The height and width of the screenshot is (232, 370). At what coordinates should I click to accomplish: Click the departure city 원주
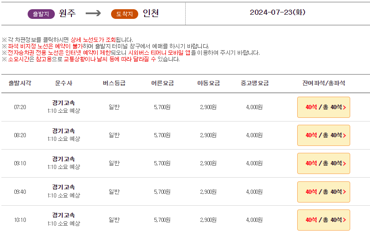[x=67, y=13]
